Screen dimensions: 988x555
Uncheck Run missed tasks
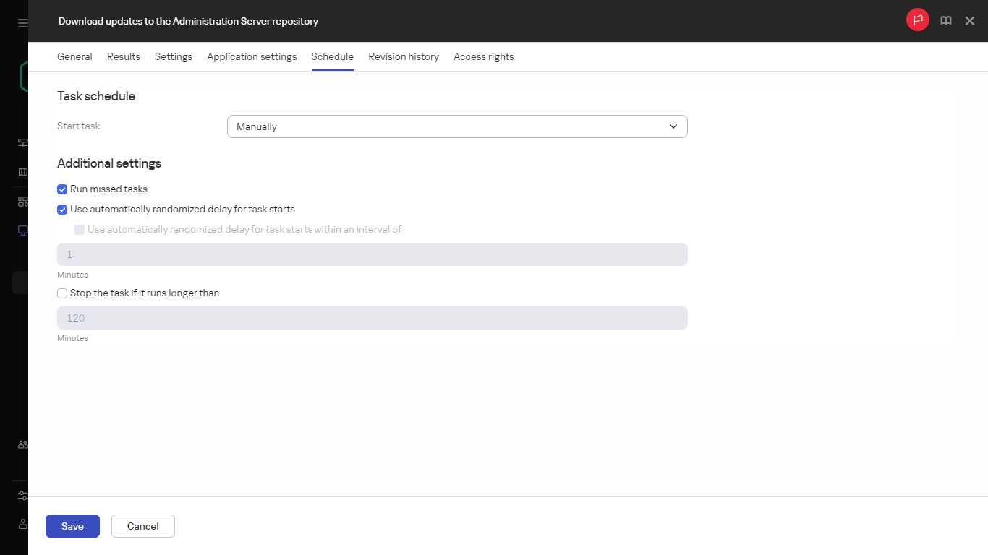[62, 189]
